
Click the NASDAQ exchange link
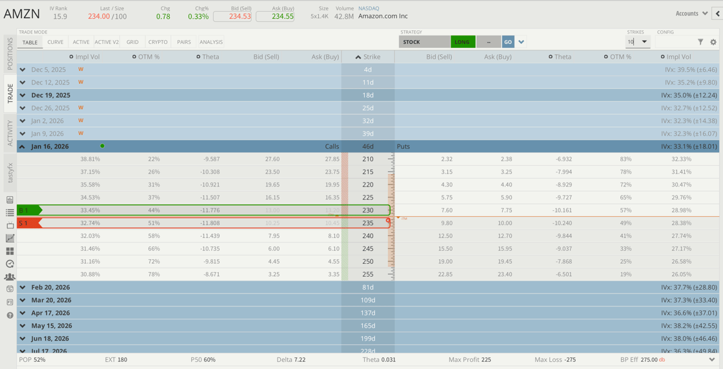(369, 8)
